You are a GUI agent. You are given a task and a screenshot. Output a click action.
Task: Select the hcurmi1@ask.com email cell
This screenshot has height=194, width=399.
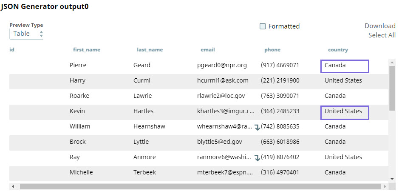(223, 80)
